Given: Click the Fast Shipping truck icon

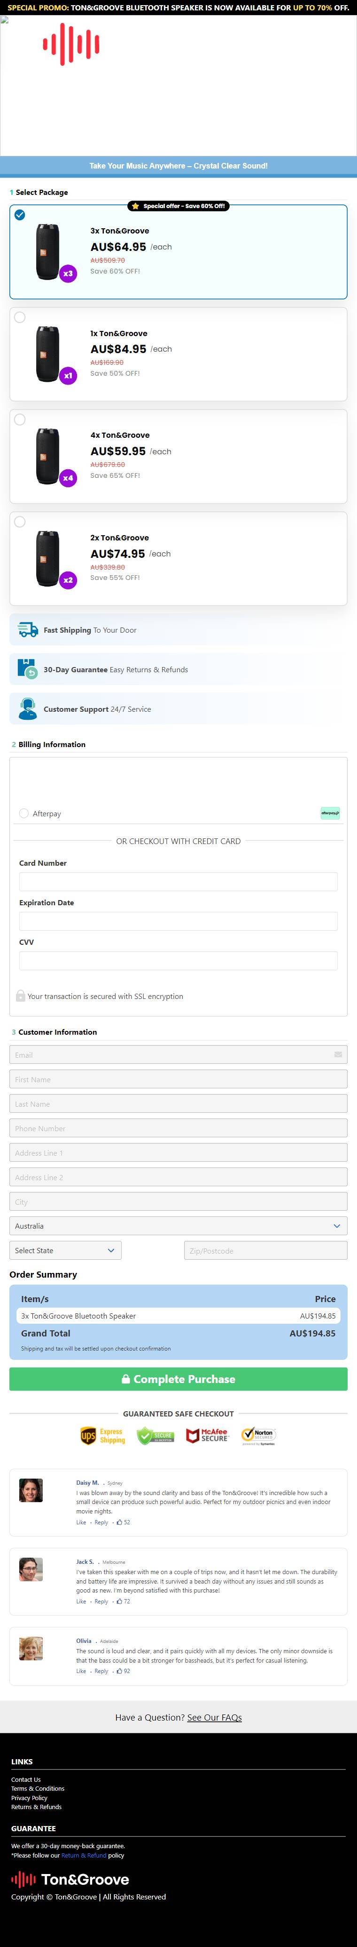Looking at the screenshot, I should tap(28, 629).
